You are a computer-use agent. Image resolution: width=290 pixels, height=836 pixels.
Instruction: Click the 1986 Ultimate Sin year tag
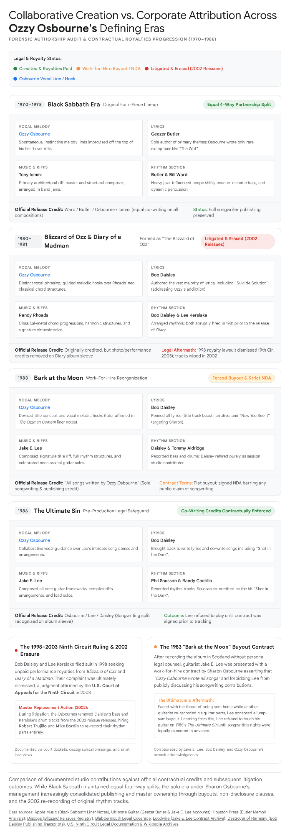[x=23, y=511]
